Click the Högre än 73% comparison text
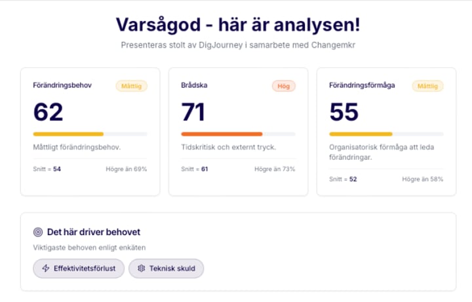Viewport: 472px width, 302px height. pyautogui.click(x=275, y=169)
